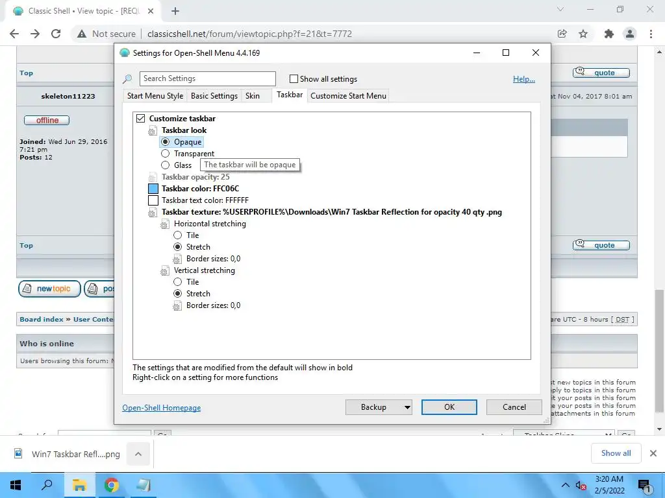Click the Taskbar texture gear icon
Screen dimensions: 665x498
pos(152,213)
